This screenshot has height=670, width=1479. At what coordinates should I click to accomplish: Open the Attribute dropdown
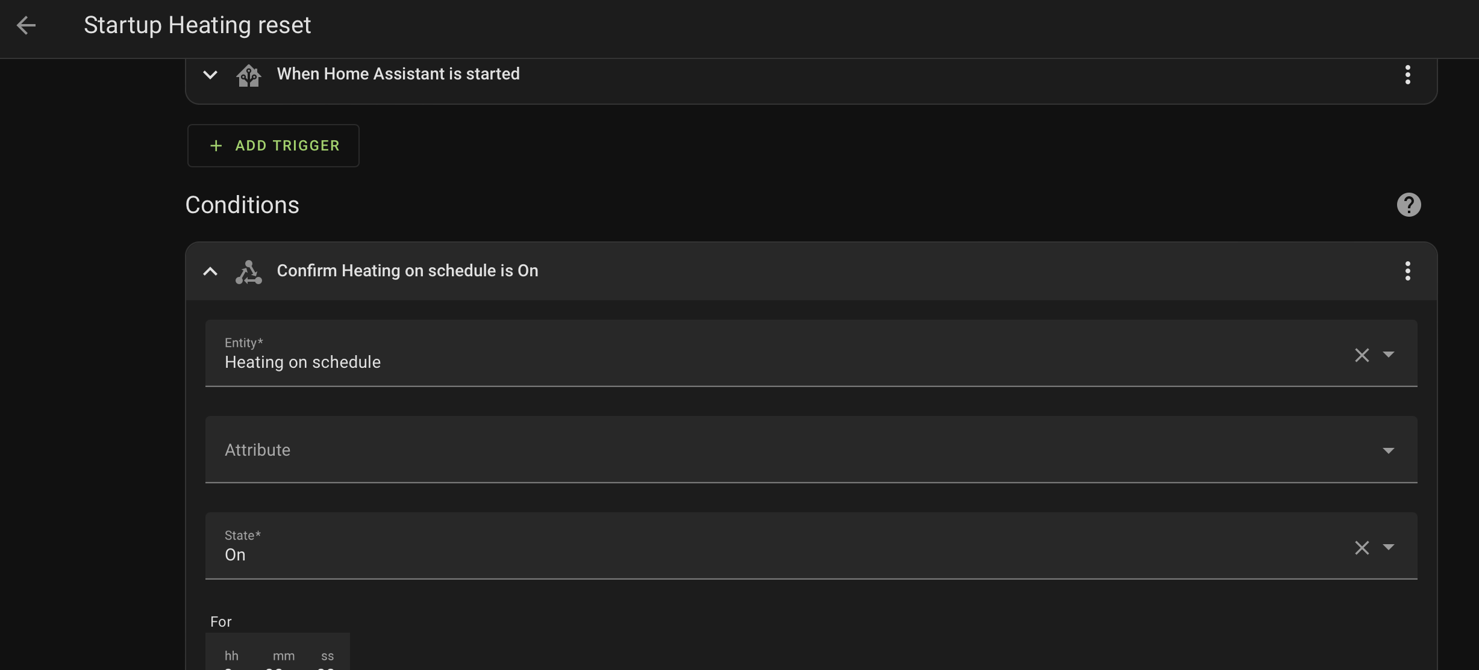[1389, 450]
